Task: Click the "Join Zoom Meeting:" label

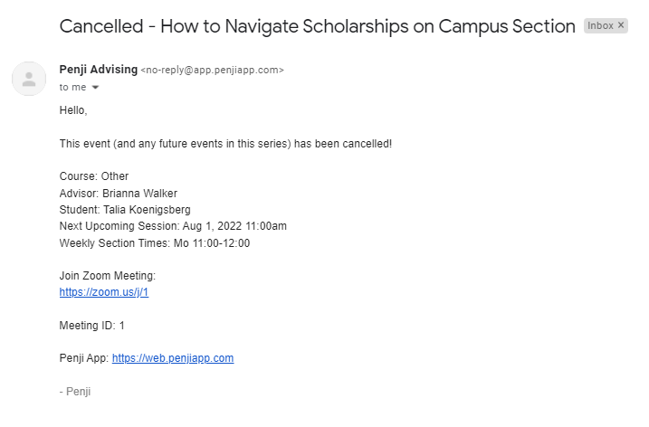Action: point(108,276)
